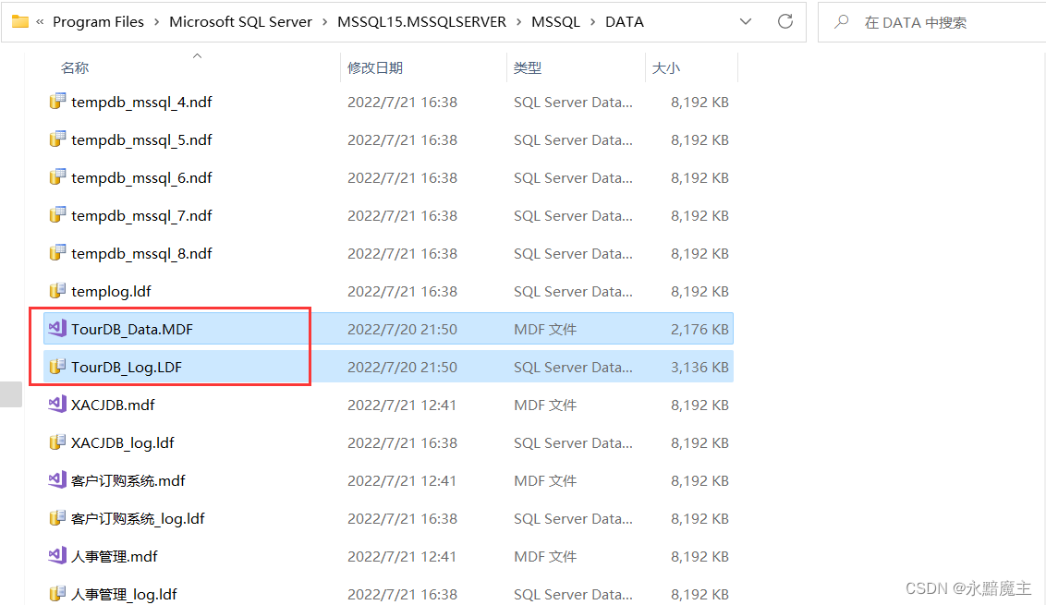Click the 人事管理.mdf file icon
Viewport: 1046px width, 605px height.
tap(57, 556)
